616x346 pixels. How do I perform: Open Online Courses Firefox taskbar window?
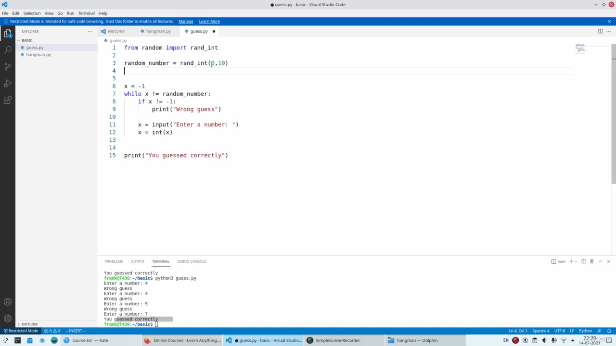coord(183,340)
